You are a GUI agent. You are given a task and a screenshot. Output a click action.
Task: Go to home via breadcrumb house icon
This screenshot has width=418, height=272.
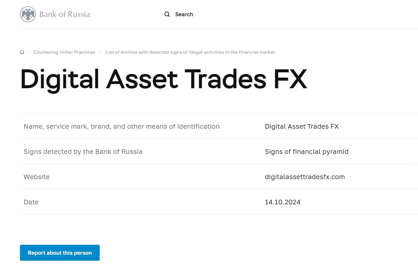(22, 52)
